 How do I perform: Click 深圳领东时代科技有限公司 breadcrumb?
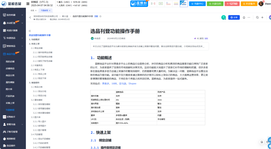[x=46, y=16]
